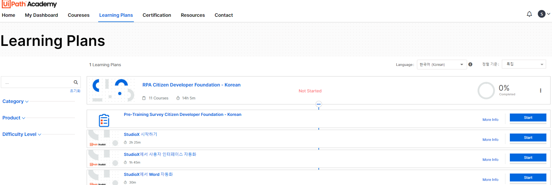Start StudioX 사용자 인터페이스 자동화 course

click(528, 158)
